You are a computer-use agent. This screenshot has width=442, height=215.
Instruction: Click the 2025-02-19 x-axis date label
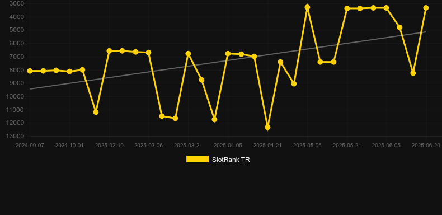tap(109, 146)
